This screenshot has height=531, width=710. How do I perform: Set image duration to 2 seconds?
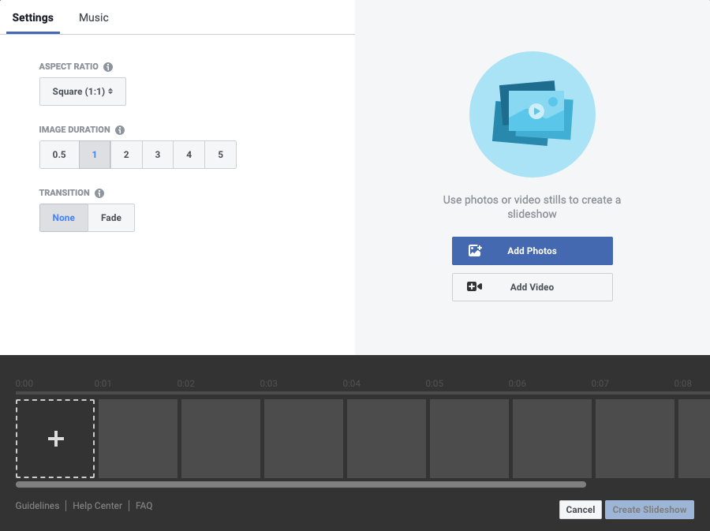point(126,155)
